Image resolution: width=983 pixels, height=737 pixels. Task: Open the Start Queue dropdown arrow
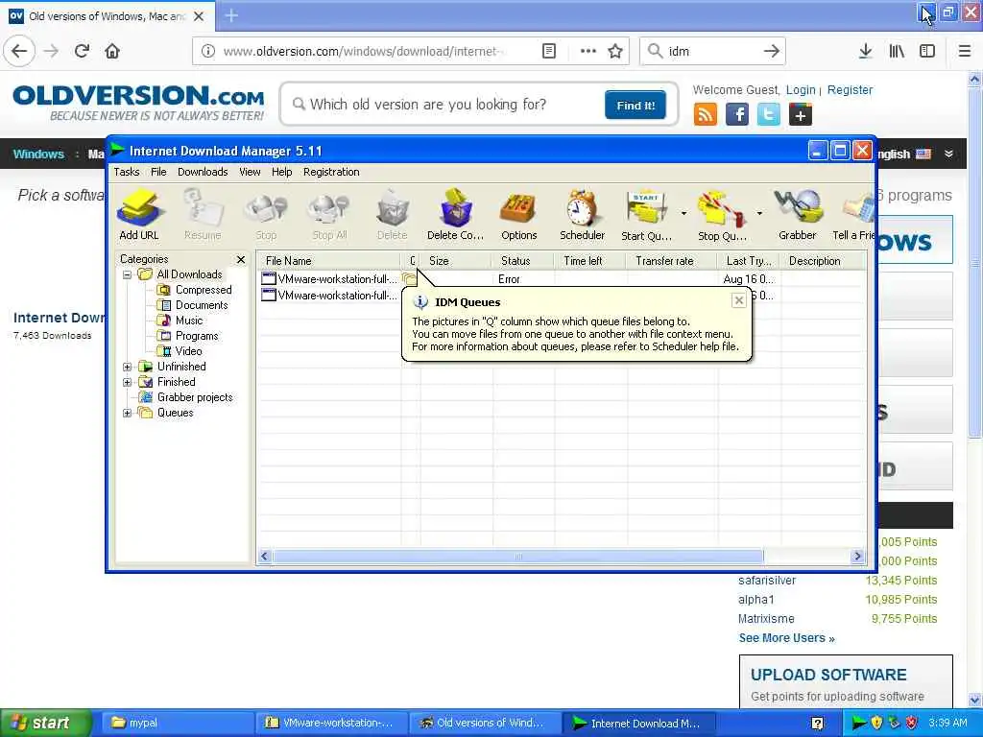tap(683, 214)
